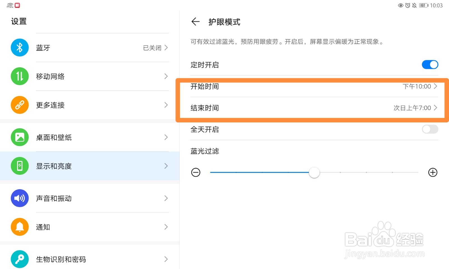Increase blue light filter with plus button
Image resolution: width=449 pixels, height=269 pixels.
tap(433, 172)
